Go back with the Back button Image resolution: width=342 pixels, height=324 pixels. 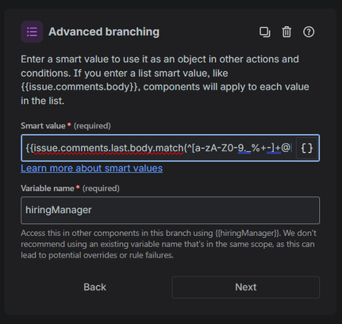coord(94,288)
